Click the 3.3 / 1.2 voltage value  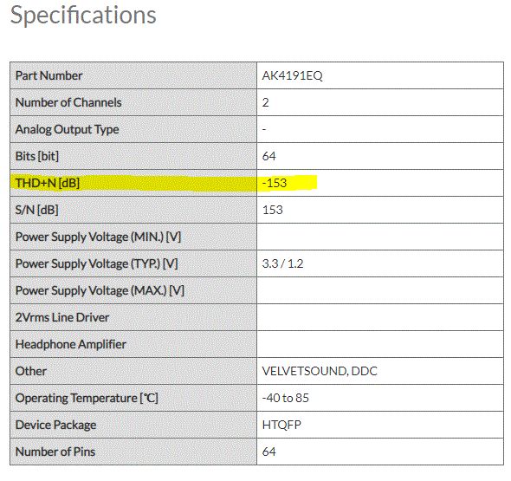pyautogui.click(x=282, y=263)
